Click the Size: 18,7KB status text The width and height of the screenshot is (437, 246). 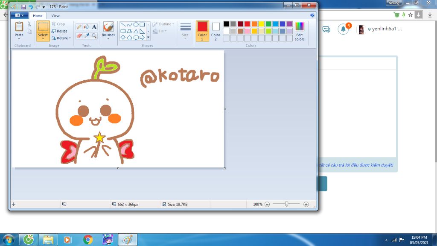[x=178, y=205]
